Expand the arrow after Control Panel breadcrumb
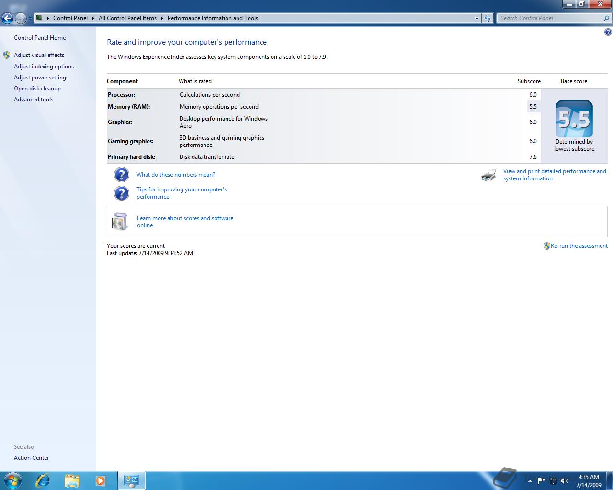Screen dimensions: 613x490 [93, 18]
